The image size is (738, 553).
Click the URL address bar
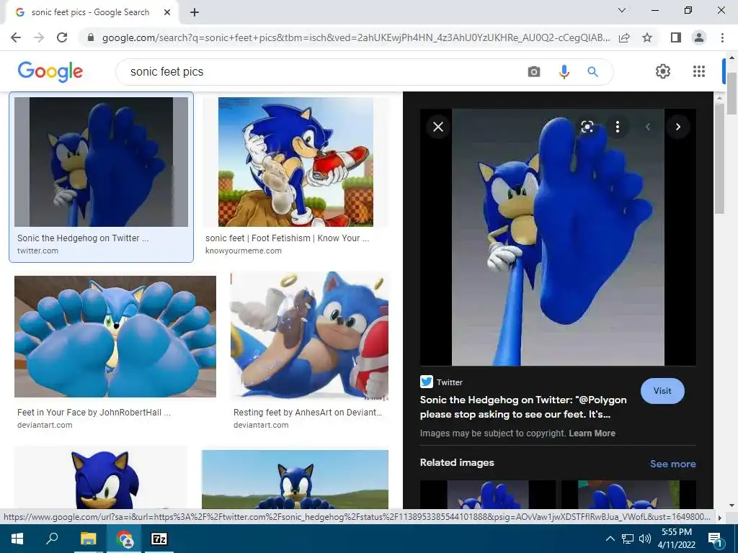pyautogui.click(x=356, y=37)
